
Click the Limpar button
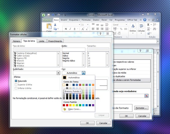[102, 115]
